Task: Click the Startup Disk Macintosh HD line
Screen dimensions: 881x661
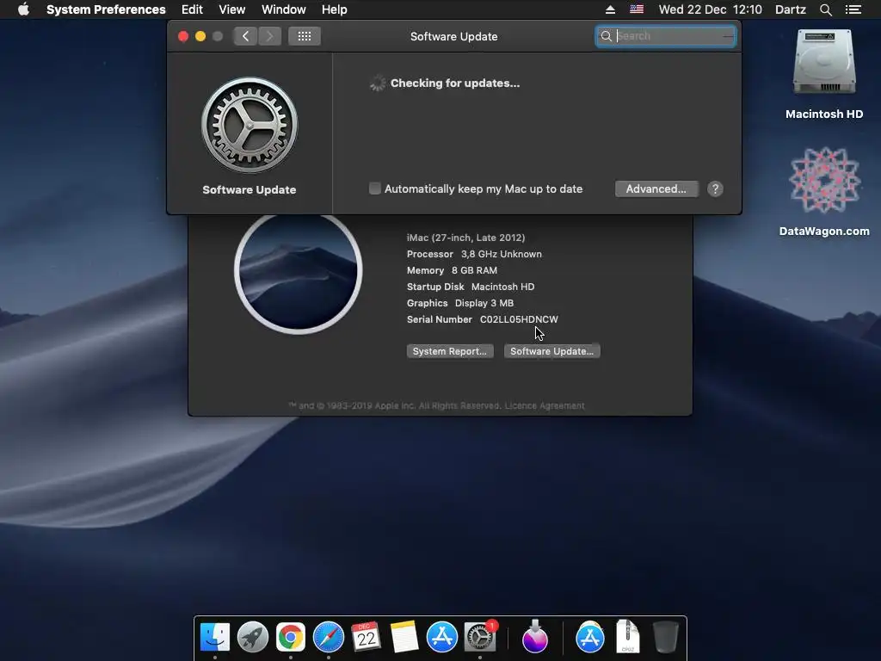Action: (x=471, y=287)
